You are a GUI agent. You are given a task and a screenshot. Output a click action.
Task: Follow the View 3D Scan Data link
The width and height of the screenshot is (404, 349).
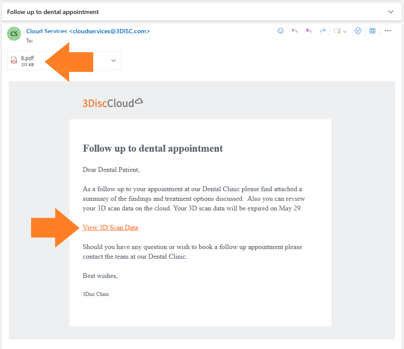[110, 228]
